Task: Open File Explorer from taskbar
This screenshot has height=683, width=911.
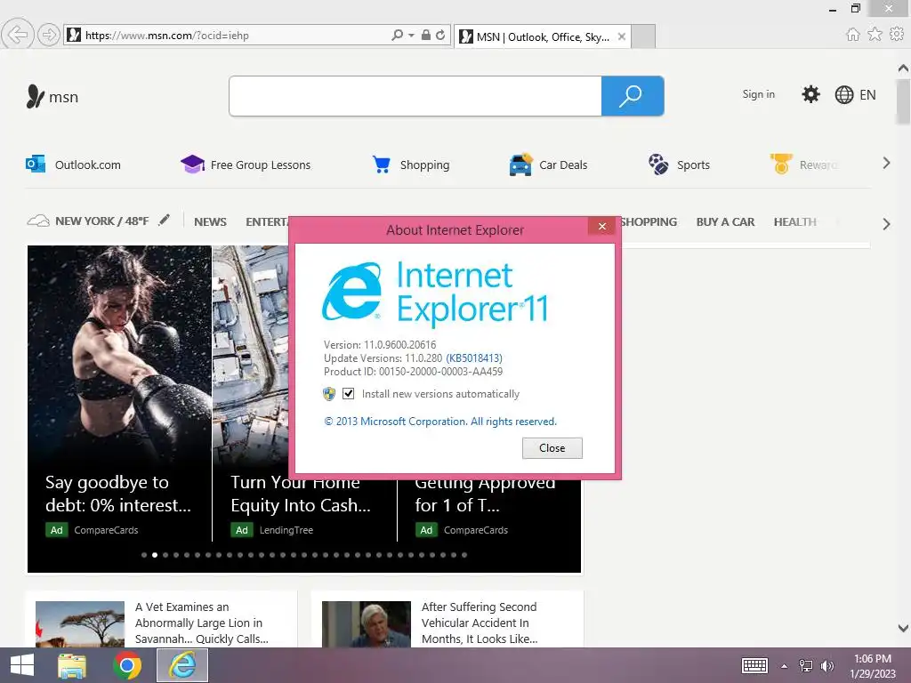Action: [x=72, y=665]
